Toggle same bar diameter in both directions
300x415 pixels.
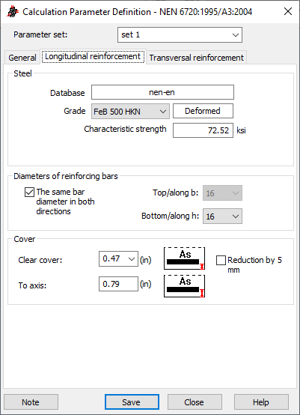tap(29, 193)
